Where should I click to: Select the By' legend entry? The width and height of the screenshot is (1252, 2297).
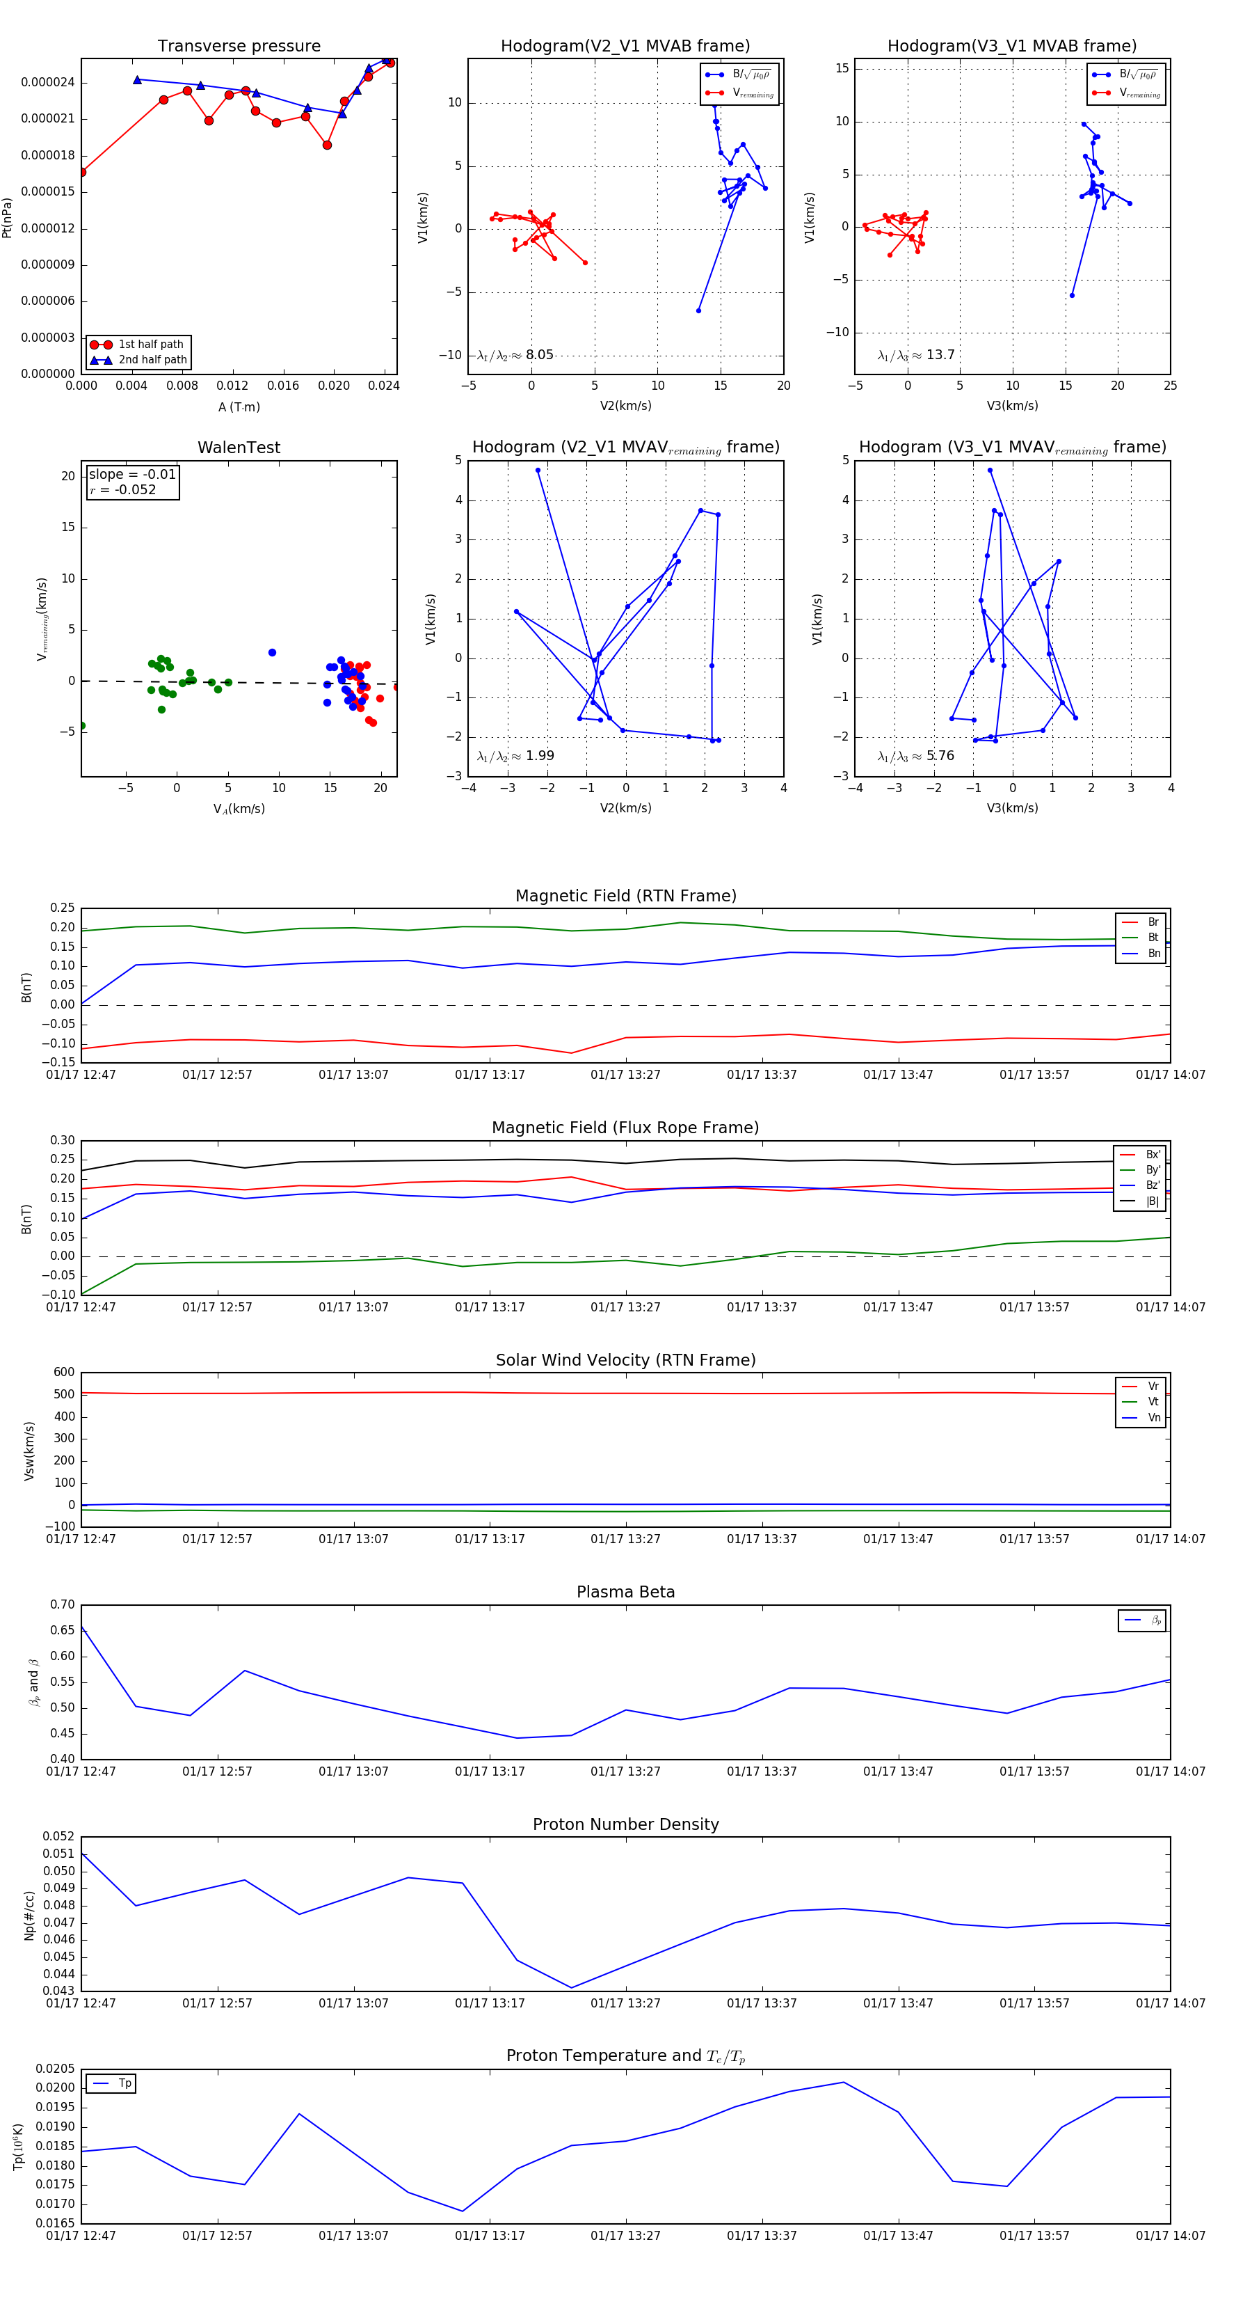(1140, 1170)
